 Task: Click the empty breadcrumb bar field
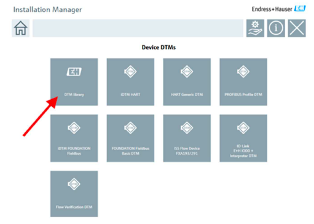(138, 28)
